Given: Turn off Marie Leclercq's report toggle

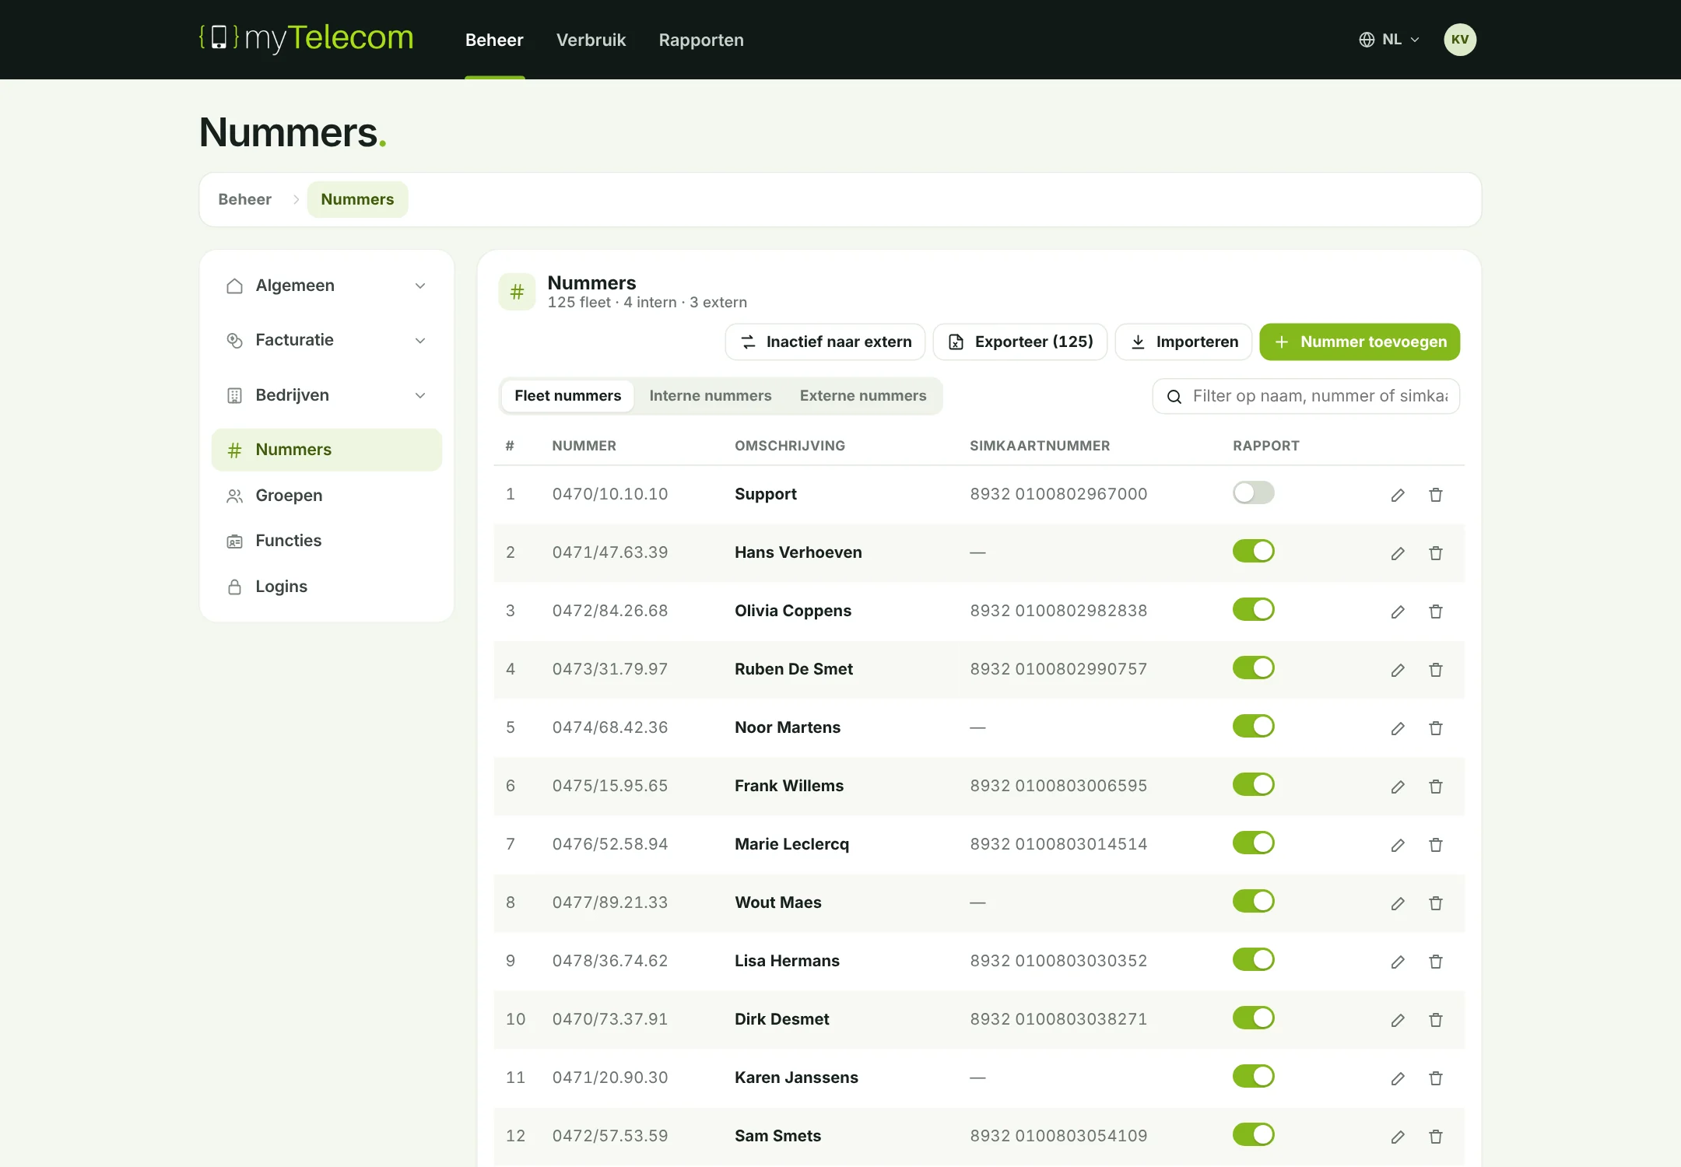Looking at the screenshot, I should (1253, 843).
